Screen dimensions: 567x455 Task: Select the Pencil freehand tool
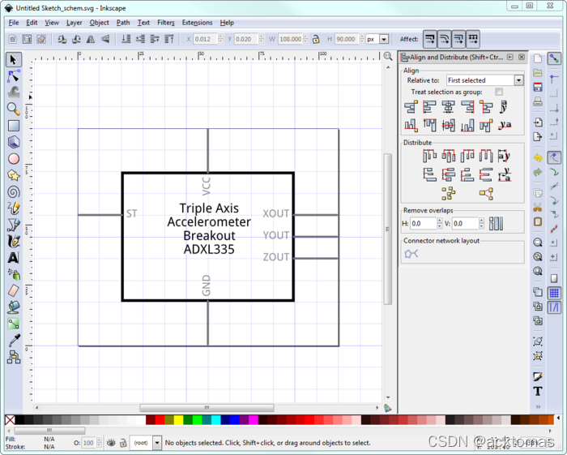14,208
